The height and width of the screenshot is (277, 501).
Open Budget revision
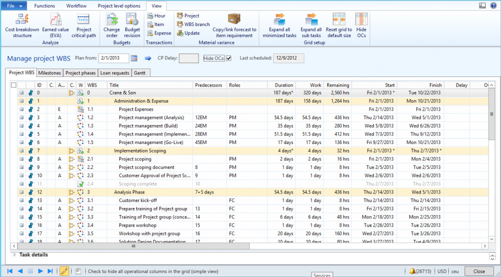coord(132,26)
